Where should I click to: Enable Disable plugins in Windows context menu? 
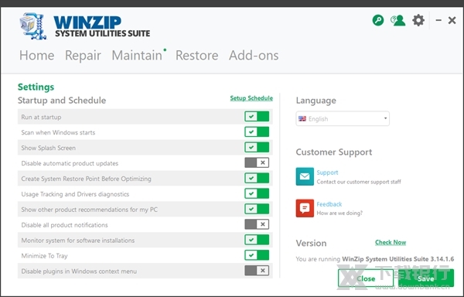tap(257, 271)
